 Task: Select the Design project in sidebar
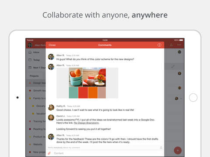point(36,83)
